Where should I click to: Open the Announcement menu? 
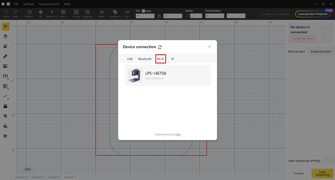[49, 4]
